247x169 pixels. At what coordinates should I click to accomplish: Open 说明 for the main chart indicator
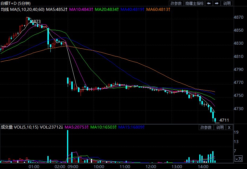pos(227,3)
